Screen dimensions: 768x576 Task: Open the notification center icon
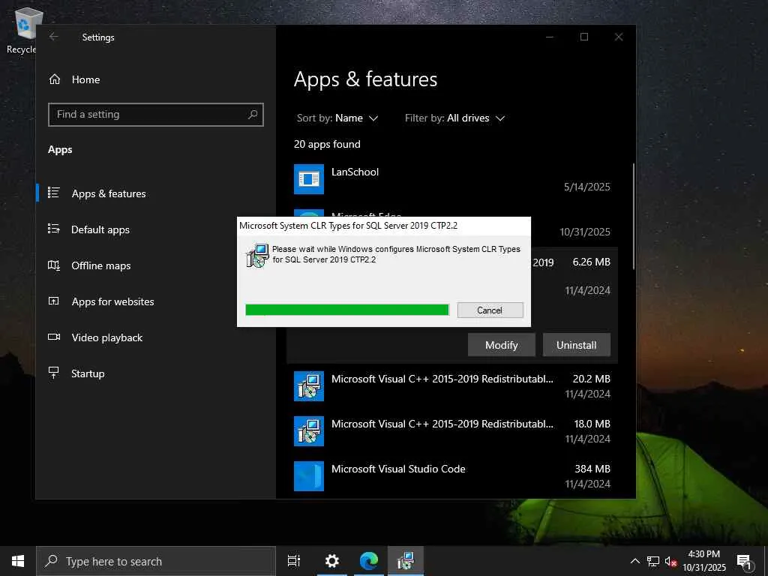744,561
